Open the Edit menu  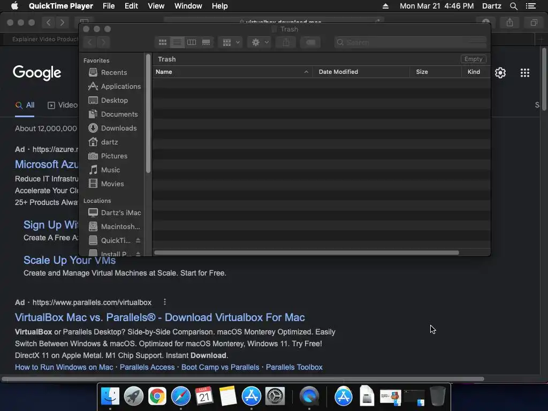tap(131, 6)
